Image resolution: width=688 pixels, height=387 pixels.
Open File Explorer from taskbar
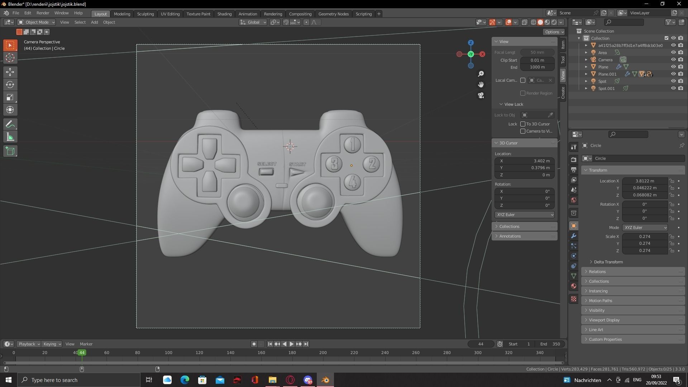tap(273, 380)
